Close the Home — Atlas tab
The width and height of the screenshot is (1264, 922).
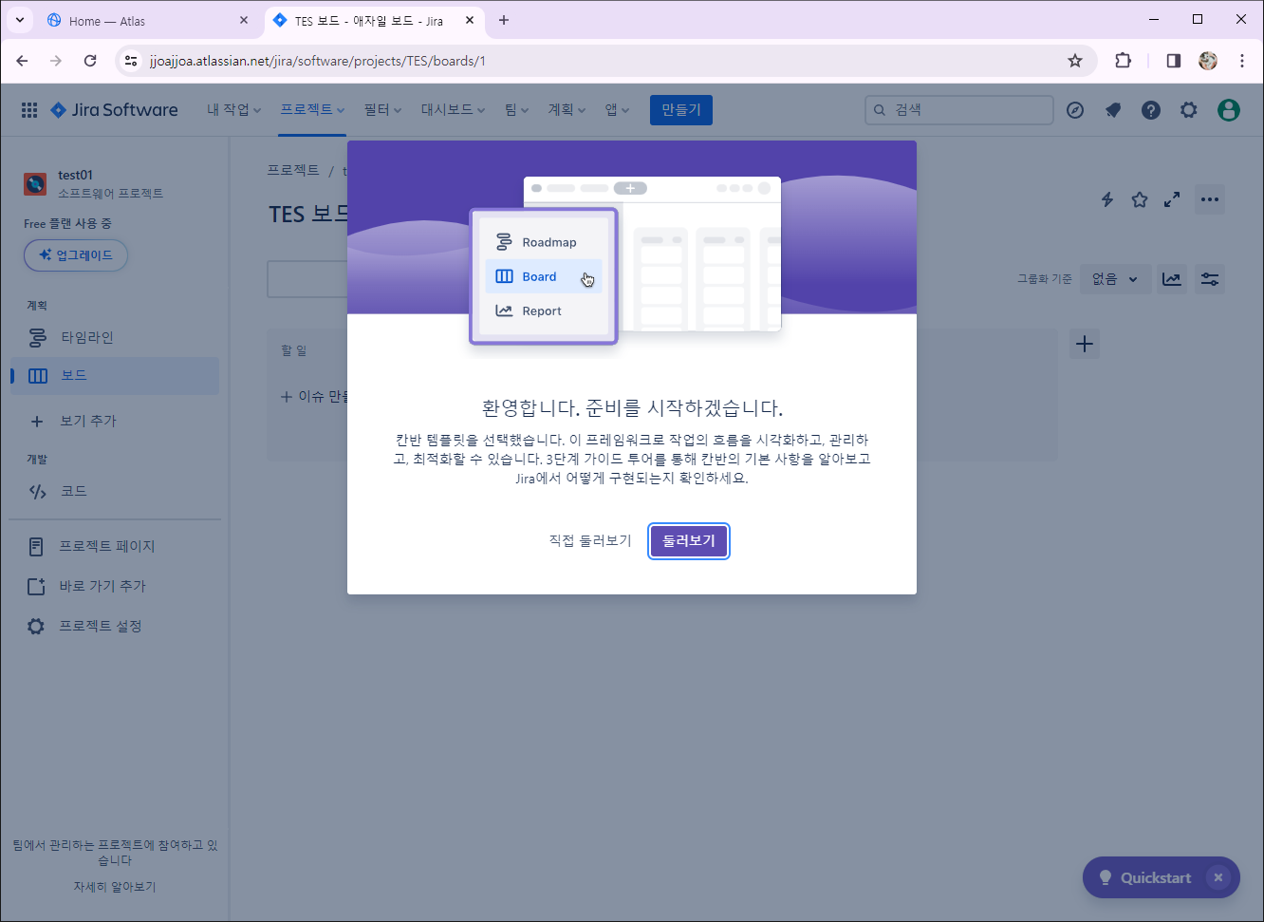[x=244, y=20]
